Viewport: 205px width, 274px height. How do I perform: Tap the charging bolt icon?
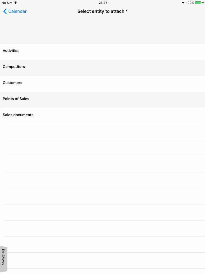coord(203,3)
